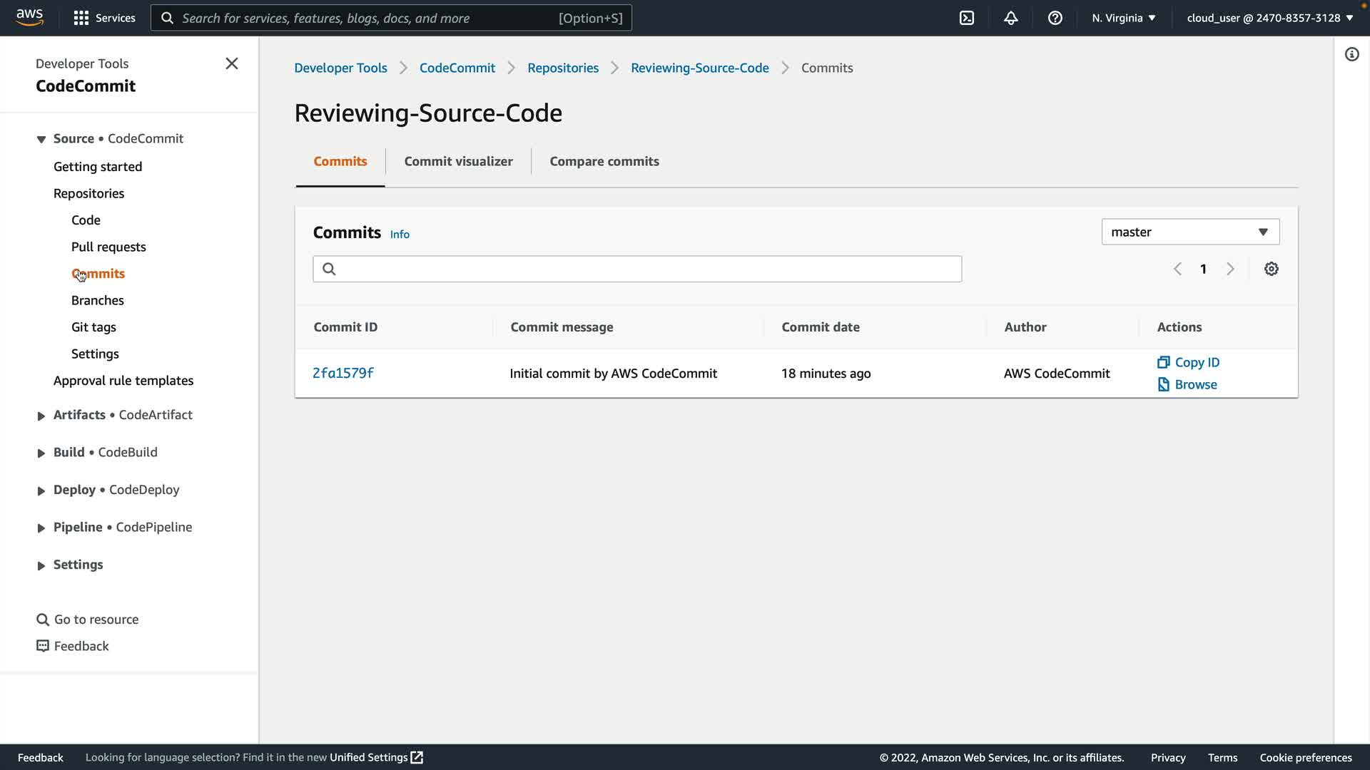Viewport: 1370px width, 770px height.
Task: Click the help question mark icon
Action: tap(1055, 18)
